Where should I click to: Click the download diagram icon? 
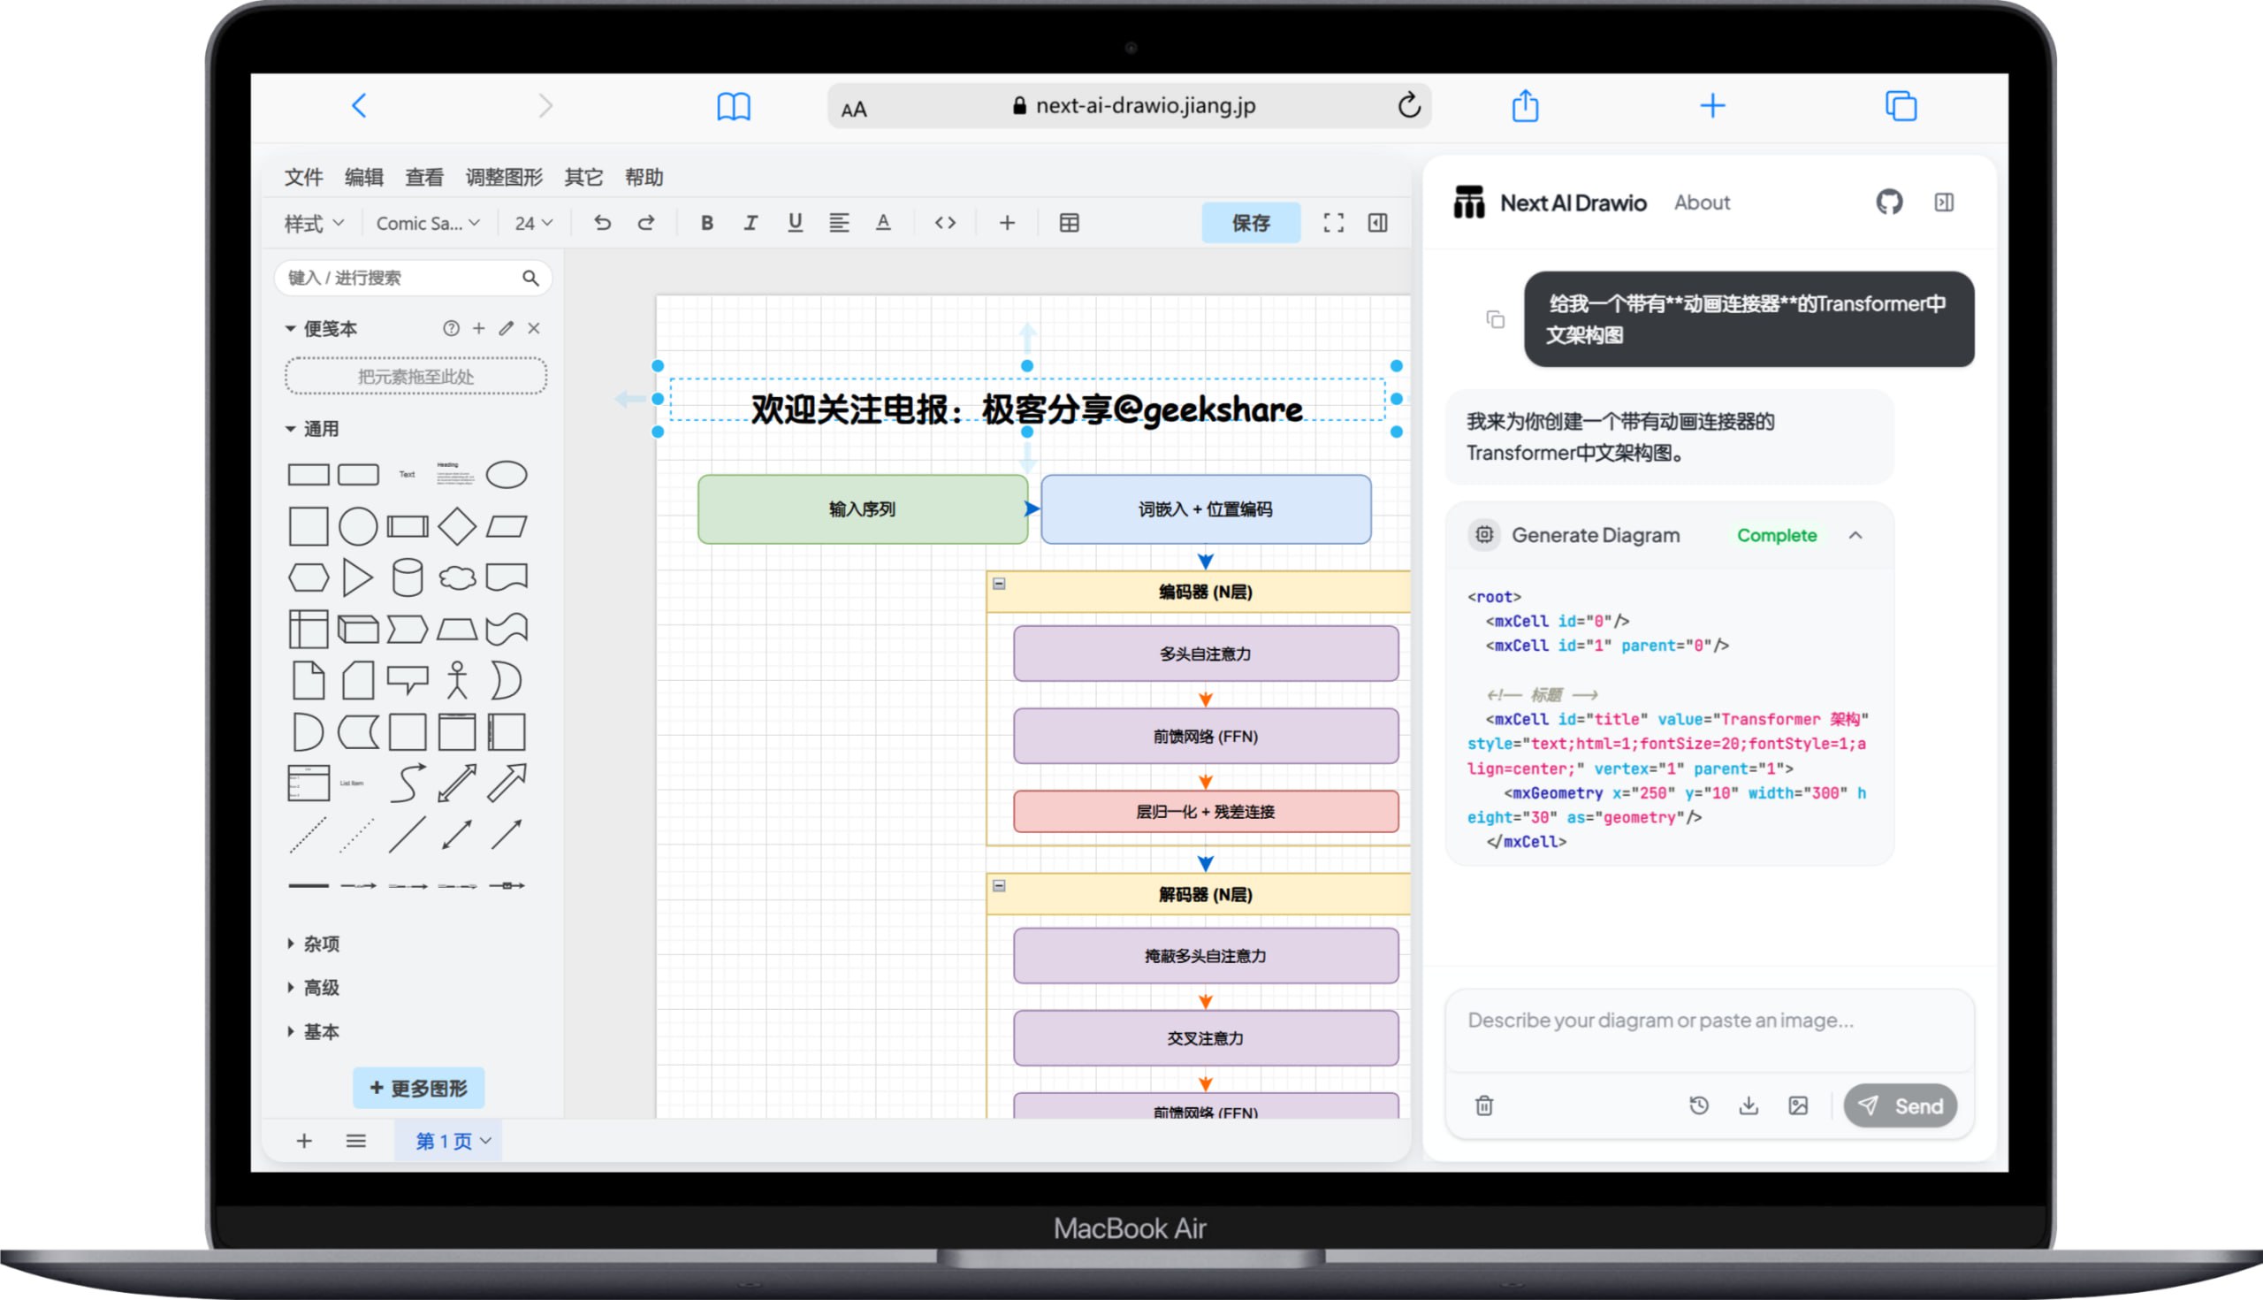coord(1749,1105)
